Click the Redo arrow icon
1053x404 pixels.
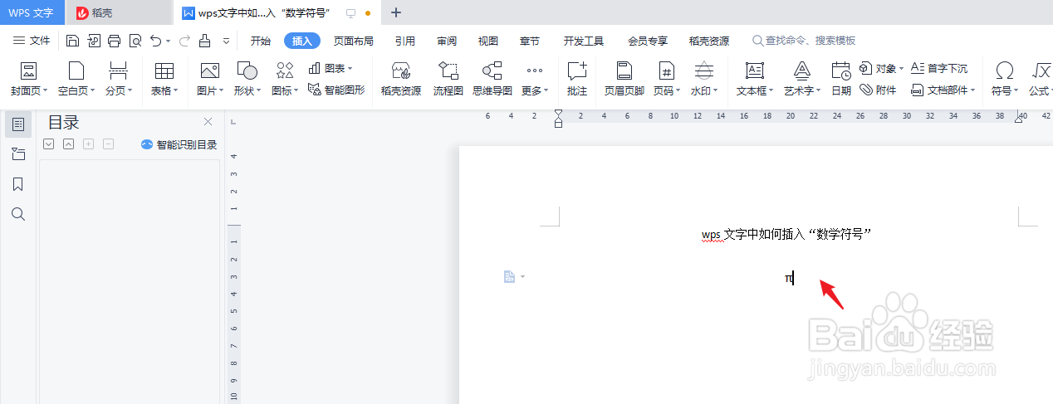[184, 41]
